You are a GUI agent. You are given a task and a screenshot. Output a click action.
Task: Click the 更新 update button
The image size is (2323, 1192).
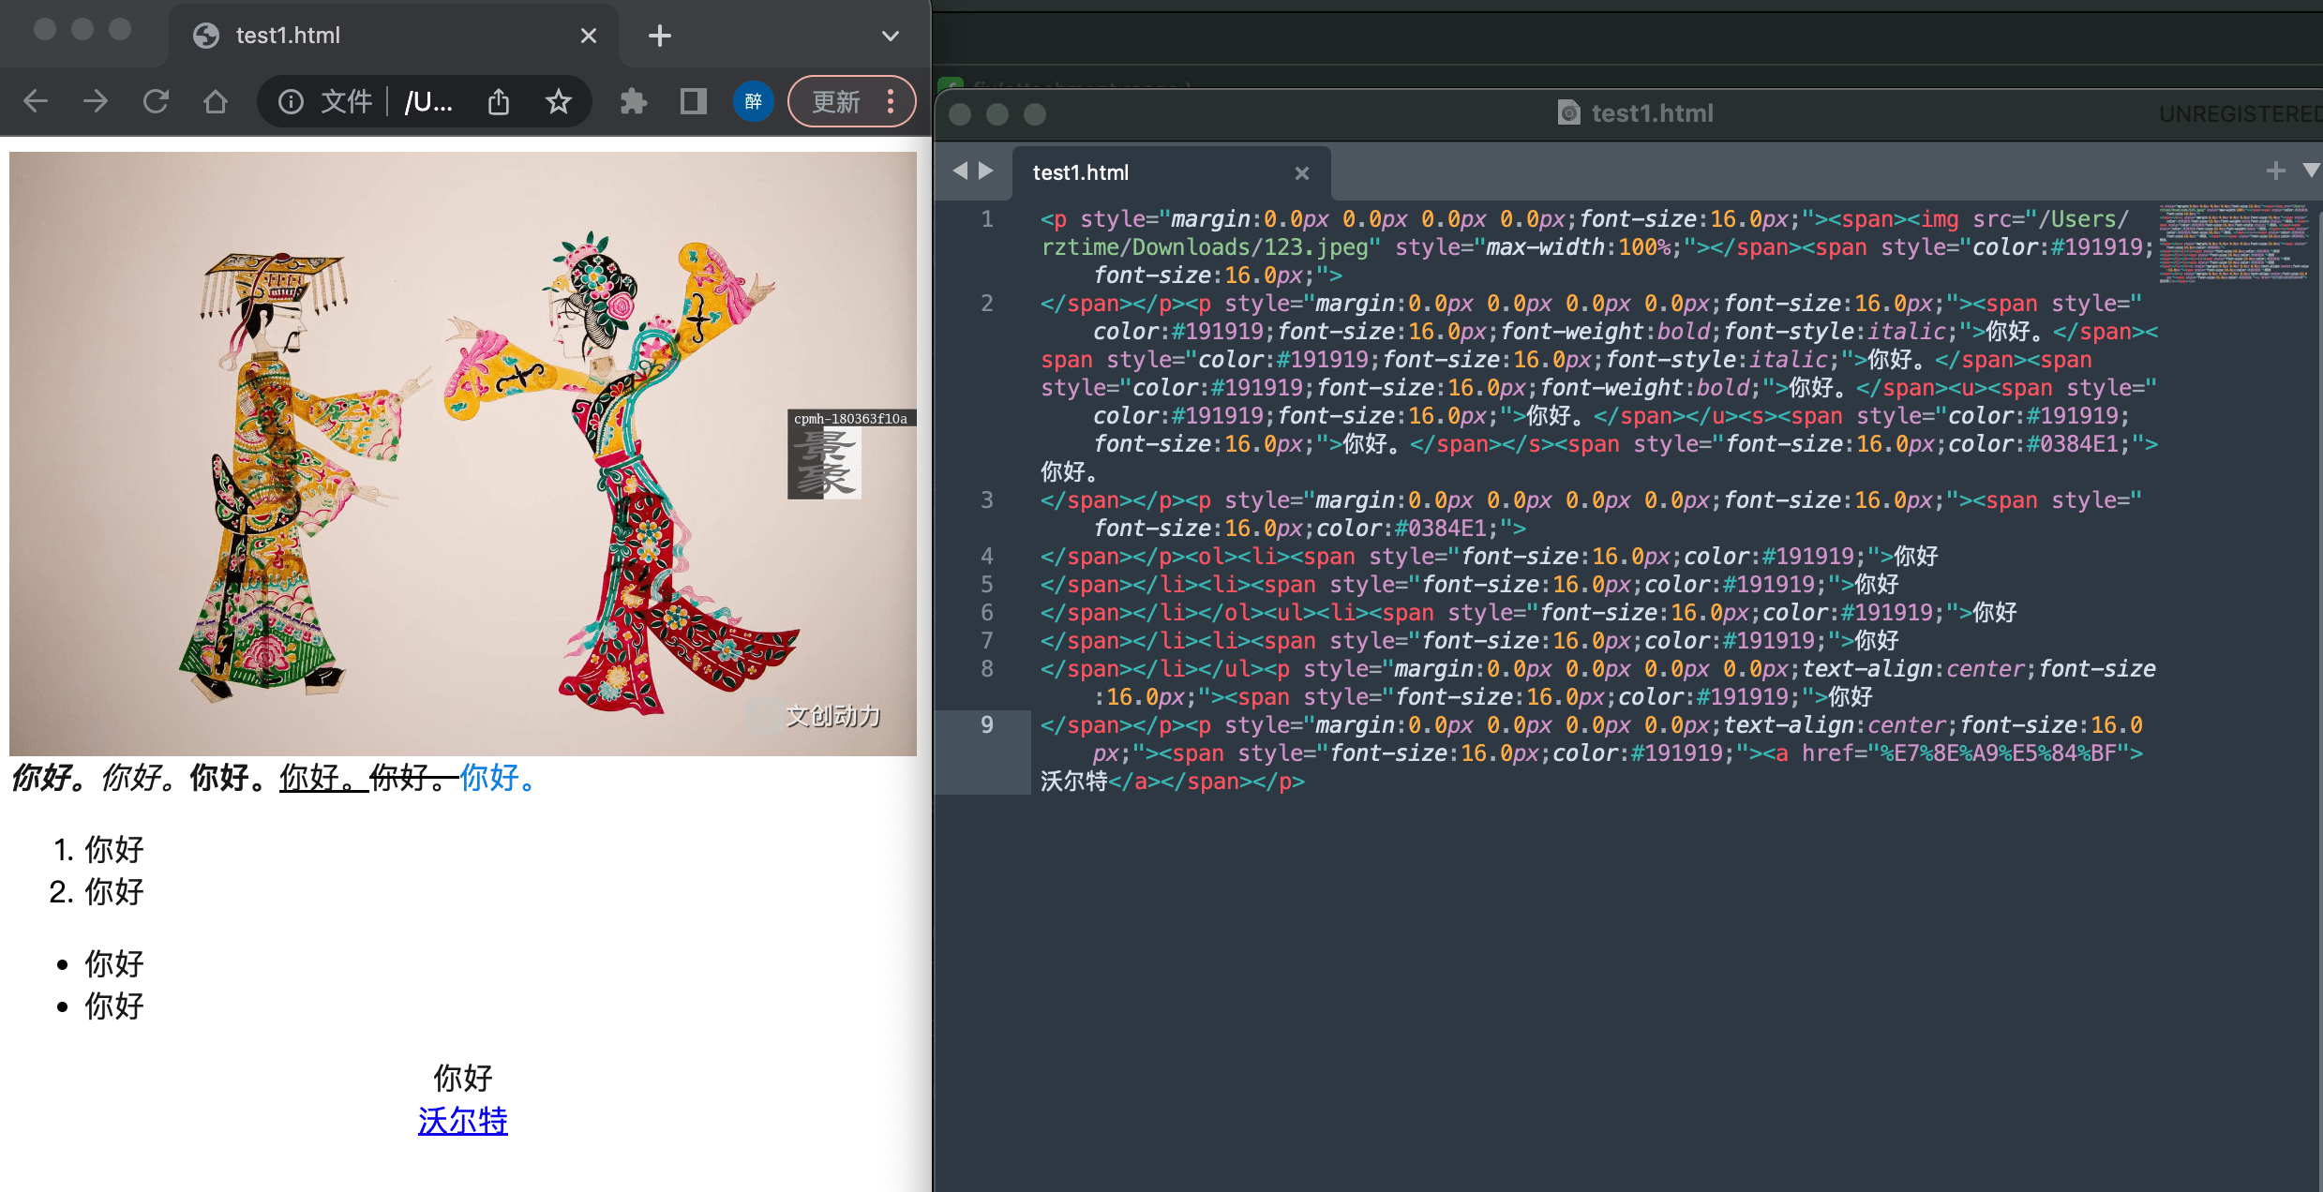click(835, 101)
